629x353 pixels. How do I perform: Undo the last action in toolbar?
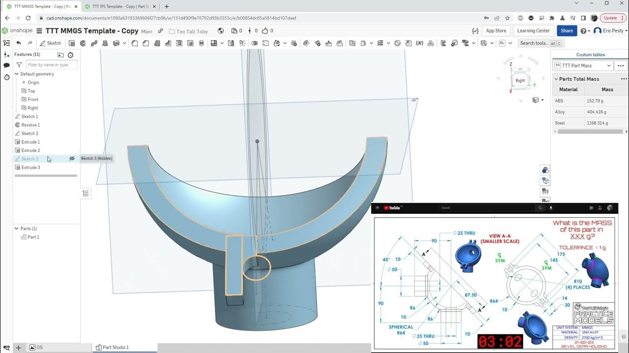(x=19, y=43)
